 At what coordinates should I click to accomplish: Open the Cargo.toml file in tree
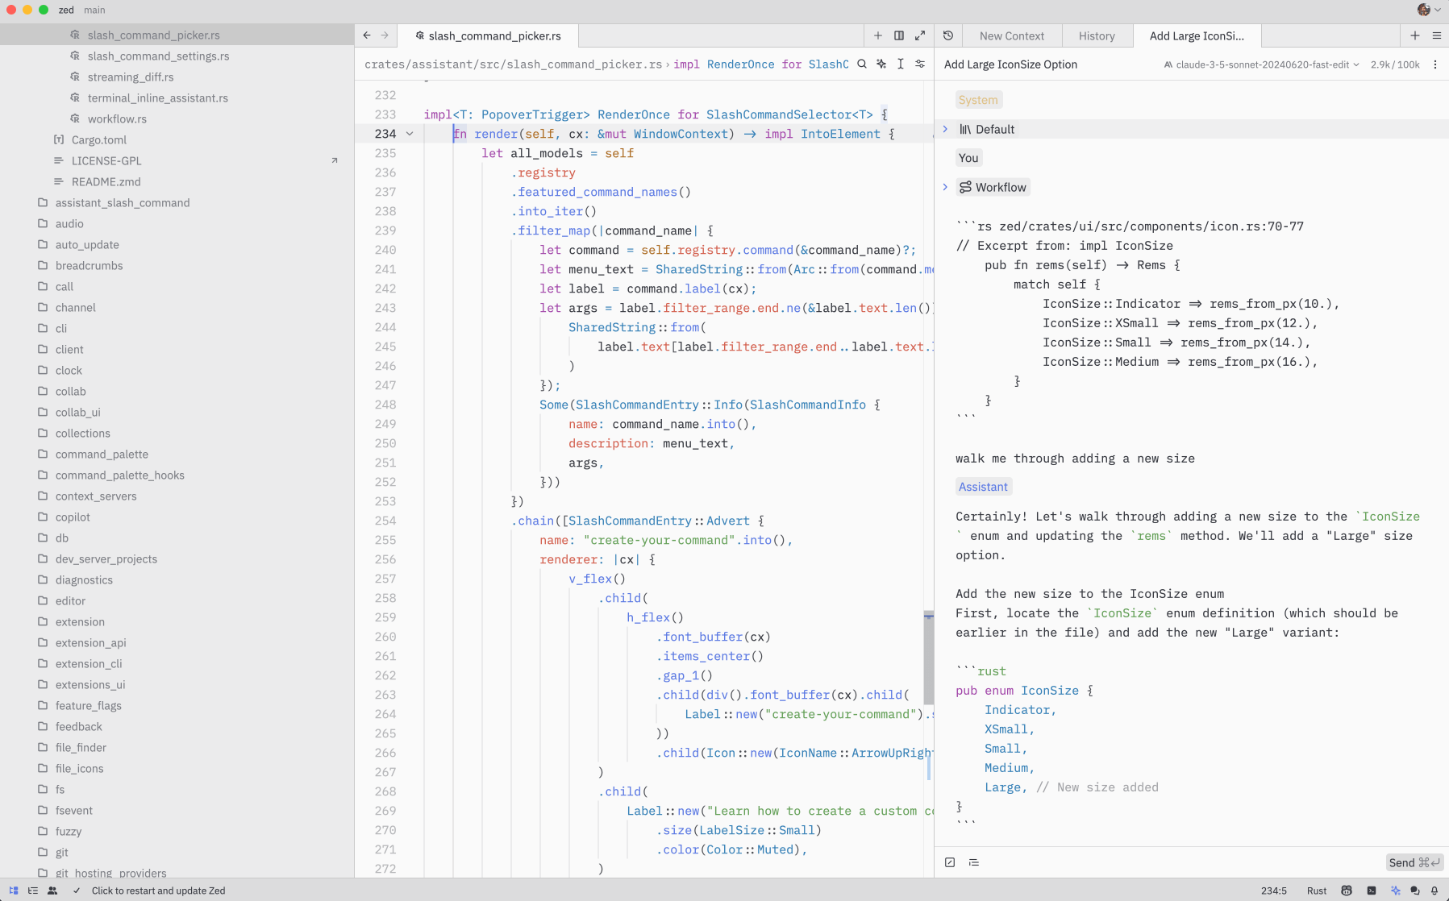coord(99,139)
